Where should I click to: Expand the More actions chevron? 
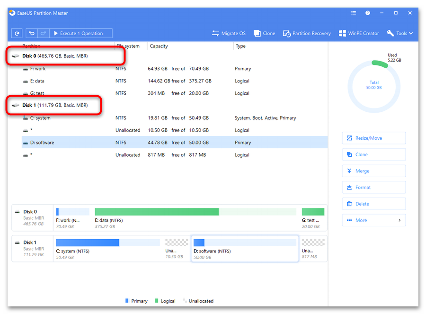click(399, 220)
